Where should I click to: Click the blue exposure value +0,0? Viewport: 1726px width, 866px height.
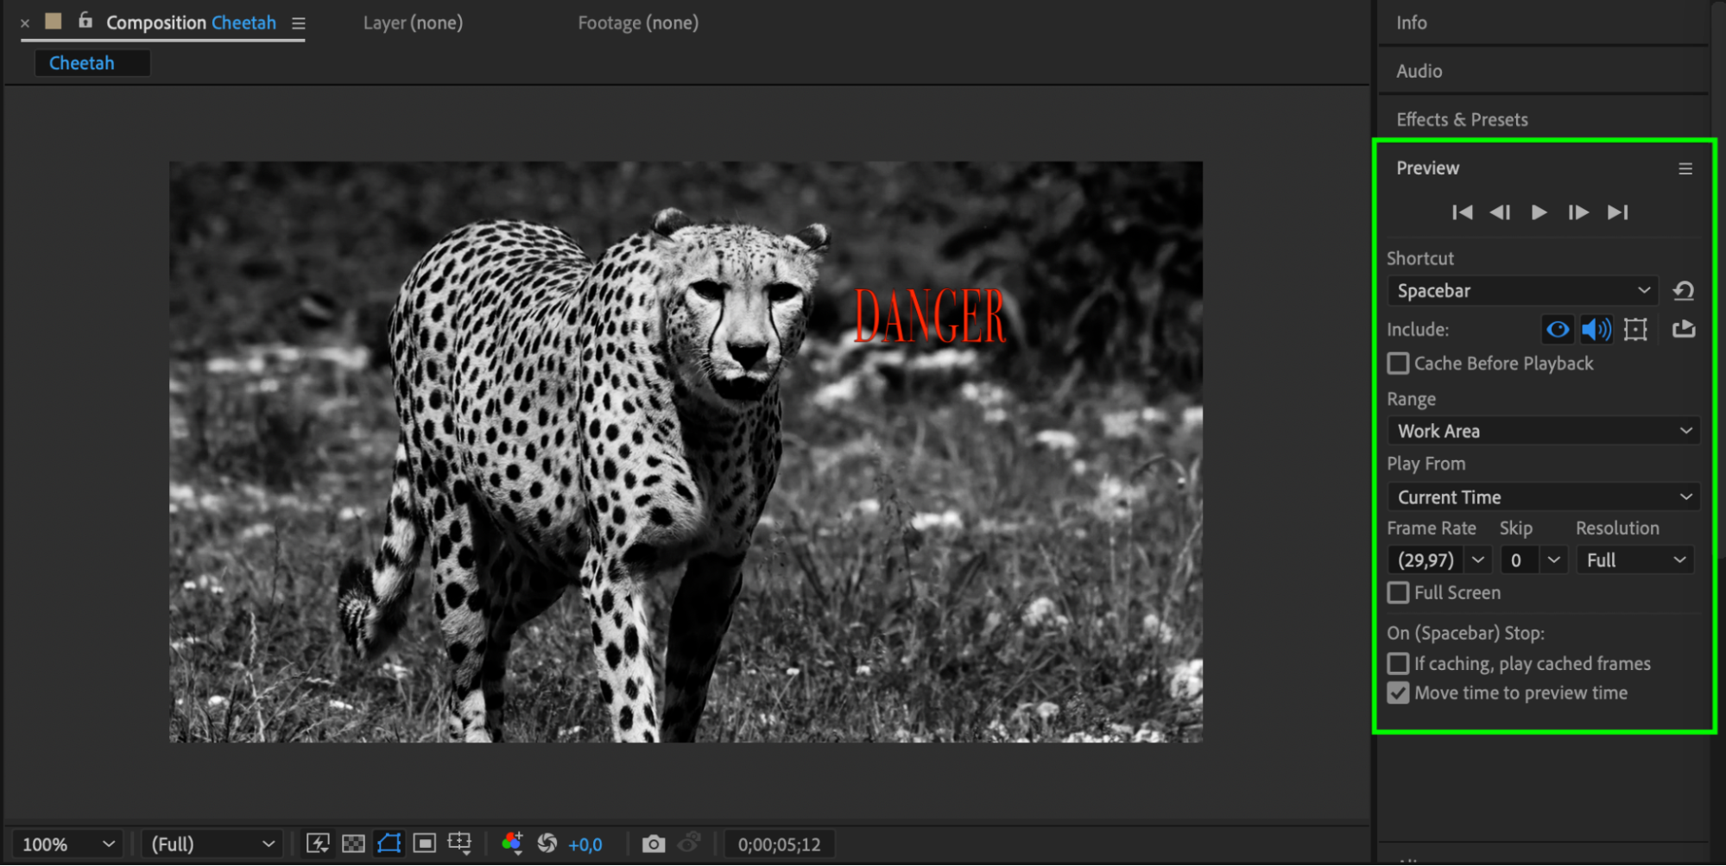click(585, 844)
